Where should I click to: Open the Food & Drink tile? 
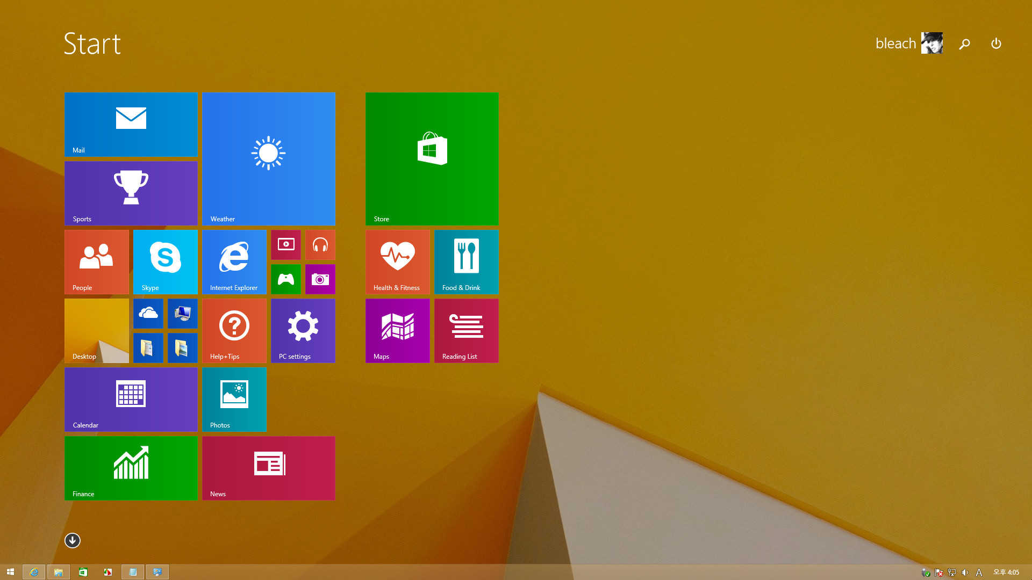pos(467,262)
